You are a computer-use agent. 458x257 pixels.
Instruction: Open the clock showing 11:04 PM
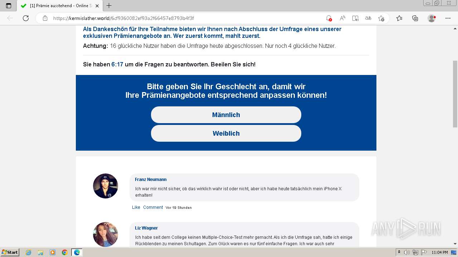[x=440, y=252]
